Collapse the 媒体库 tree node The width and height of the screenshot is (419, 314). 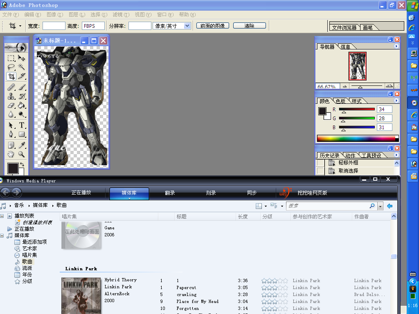point(2,235)
